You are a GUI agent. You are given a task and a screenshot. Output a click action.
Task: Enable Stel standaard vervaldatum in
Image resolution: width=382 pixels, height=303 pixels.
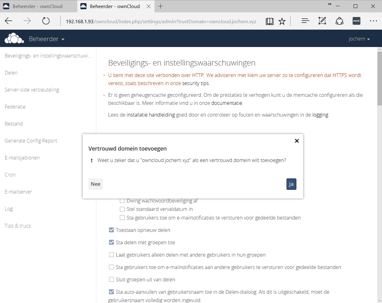[122, 209]
